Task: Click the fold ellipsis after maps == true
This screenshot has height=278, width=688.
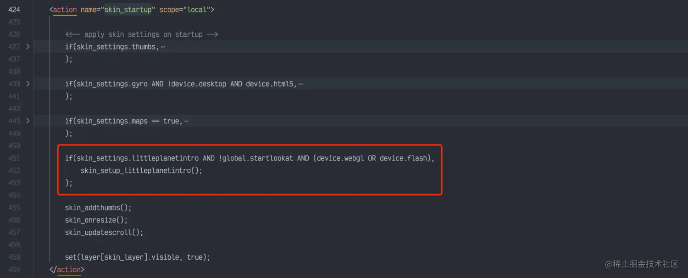Action: tap(186, 121)
